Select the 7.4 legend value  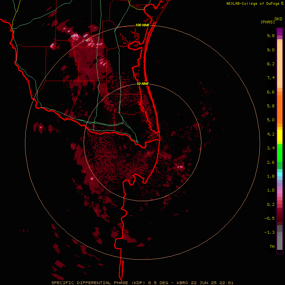[271, 78]
